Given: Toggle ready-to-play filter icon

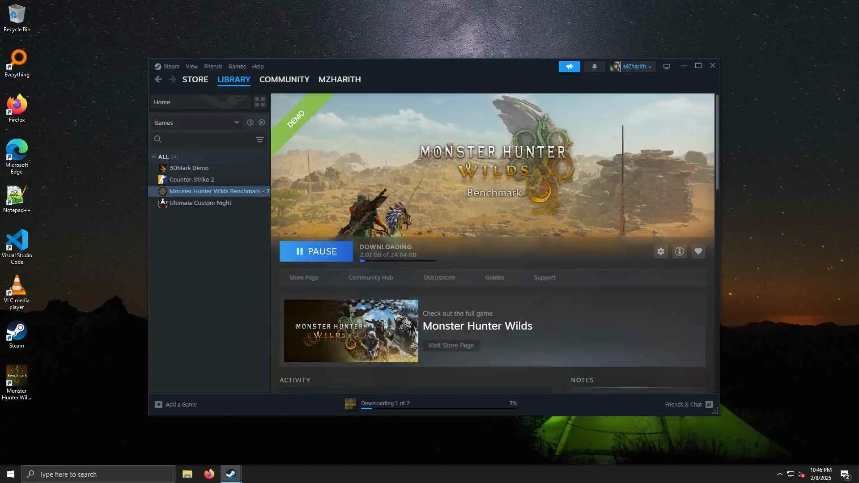Looking at the screenshot, I should (262, 123).
